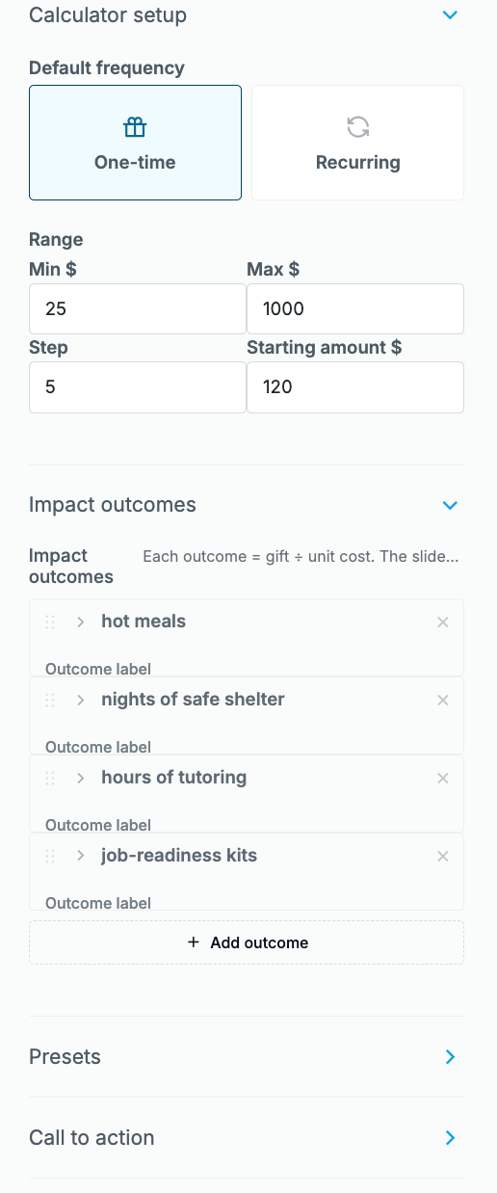Click the Add outcome button

click(x=247, y=942)
